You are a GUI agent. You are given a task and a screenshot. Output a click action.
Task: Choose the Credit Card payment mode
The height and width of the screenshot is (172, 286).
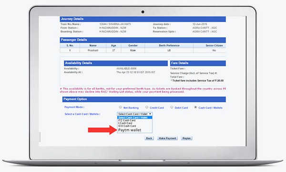pos(147,107)
